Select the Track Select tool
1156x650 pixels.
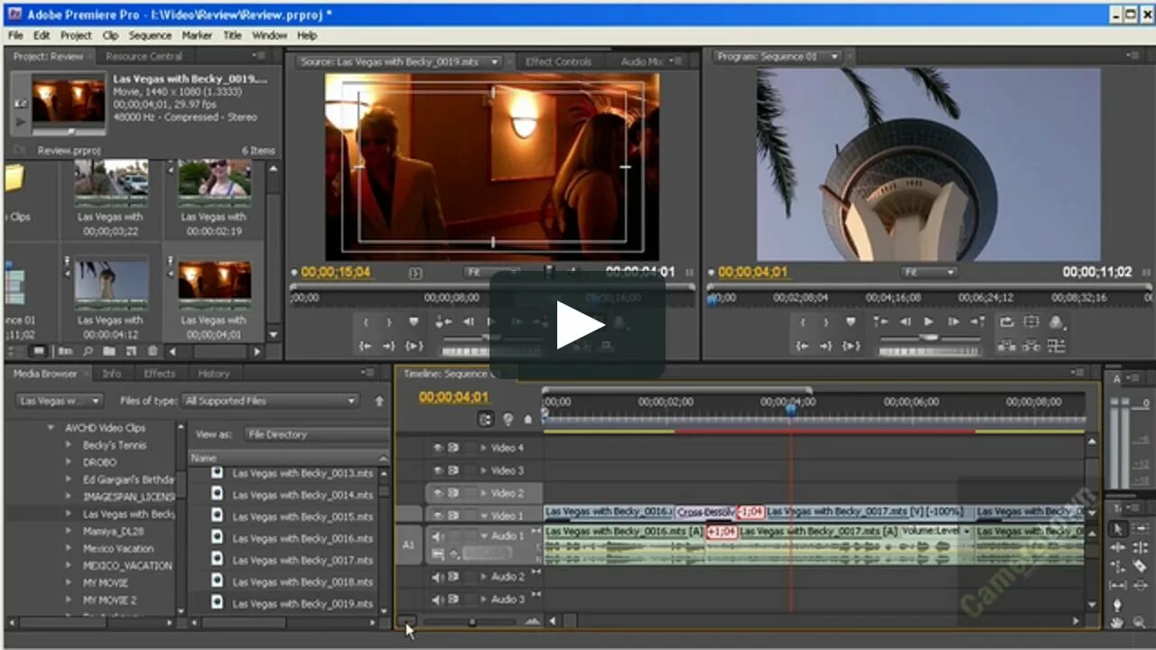[1140, 529]
